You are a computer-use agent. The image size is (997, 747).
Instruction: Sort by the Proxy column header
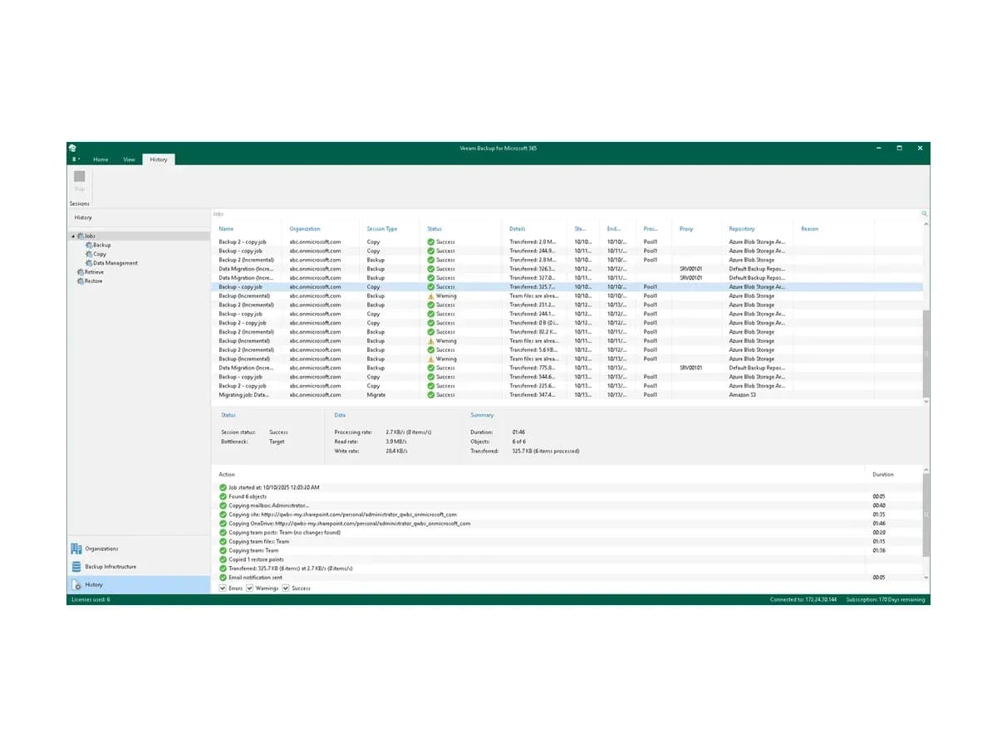(686, 229)
